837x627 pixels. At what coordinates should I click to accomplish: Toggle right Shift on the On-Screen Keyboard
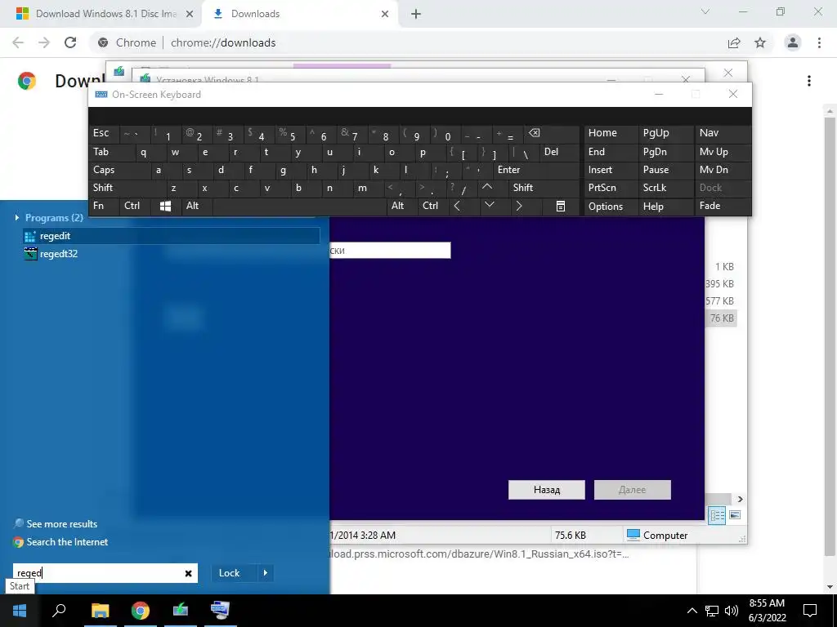[544, 188]
